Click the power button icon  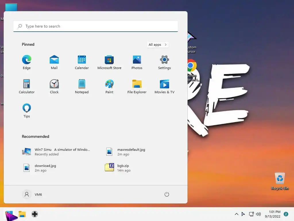167,194
